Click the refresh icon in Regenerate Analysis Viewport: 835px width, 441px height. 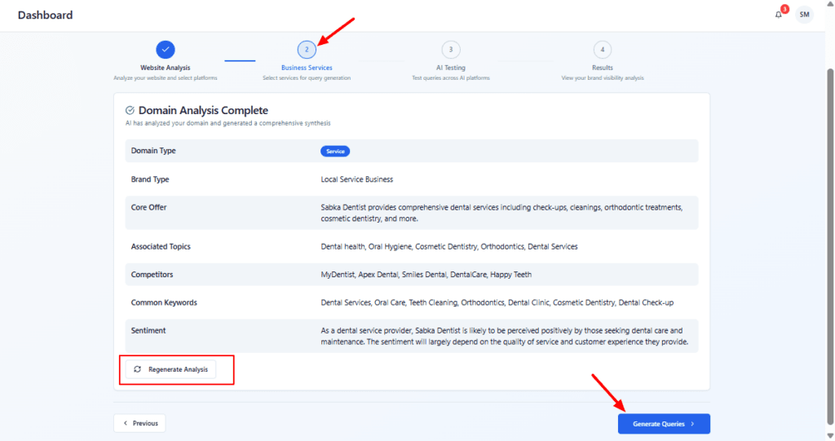pos(137,369)
